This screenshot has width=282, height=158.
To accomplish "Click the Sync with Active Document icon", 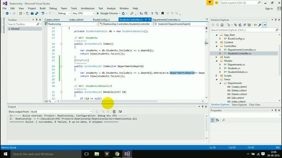I will [235, 25].
